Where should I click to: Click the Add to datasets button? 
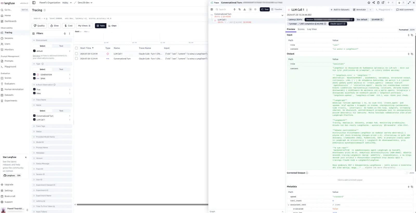pos(340,10)
